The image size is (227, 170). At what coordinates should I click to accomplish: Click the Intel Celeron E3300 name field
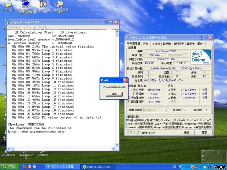pyautogui.click(x=166, y=51)
